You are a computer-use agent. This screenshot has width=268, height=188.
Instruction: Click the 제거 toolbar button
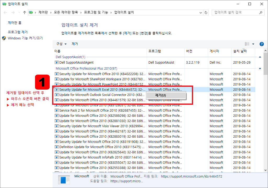click(75, 44)
